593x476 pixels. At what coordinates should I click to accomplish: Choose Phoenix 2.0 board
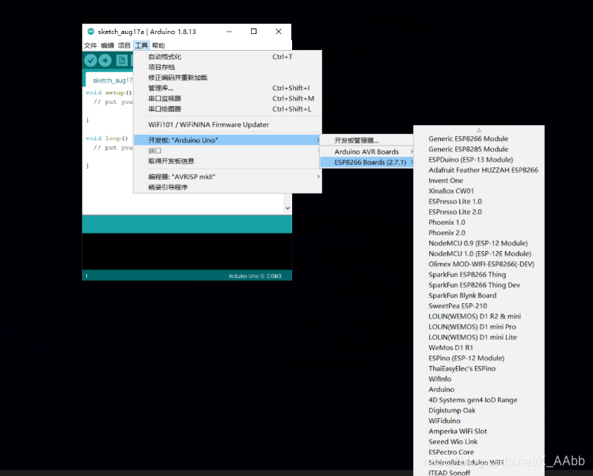[x=479, y=233]
